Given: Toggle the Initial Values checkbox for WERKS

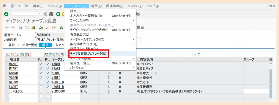Looking at the screenshot, I should pyautogui.click(x=48, y=82).
